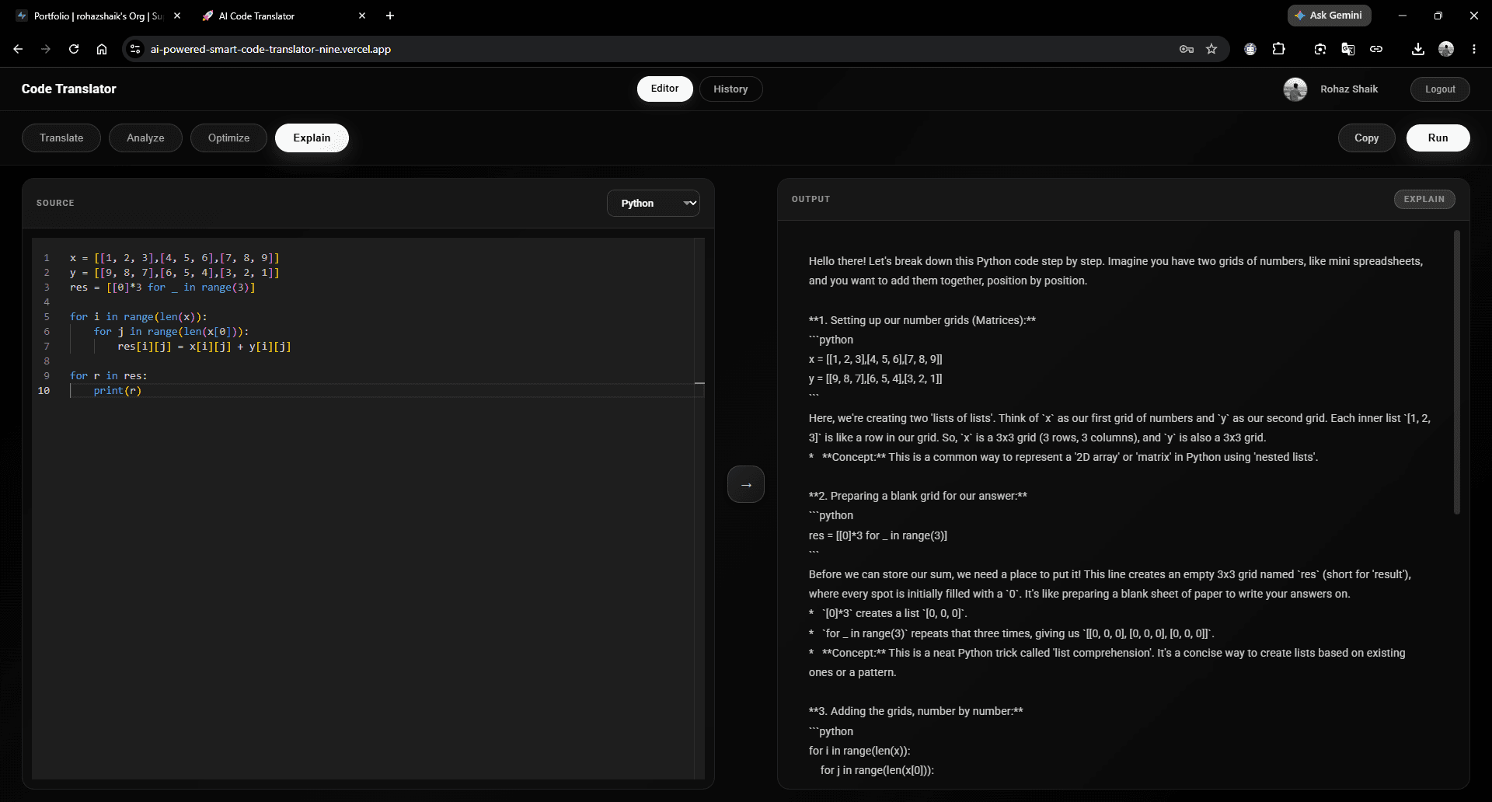Click heading '2. Preparing a blank grid'
The height and width of the screenshot is (802, 1492).
tap(918, 496)
